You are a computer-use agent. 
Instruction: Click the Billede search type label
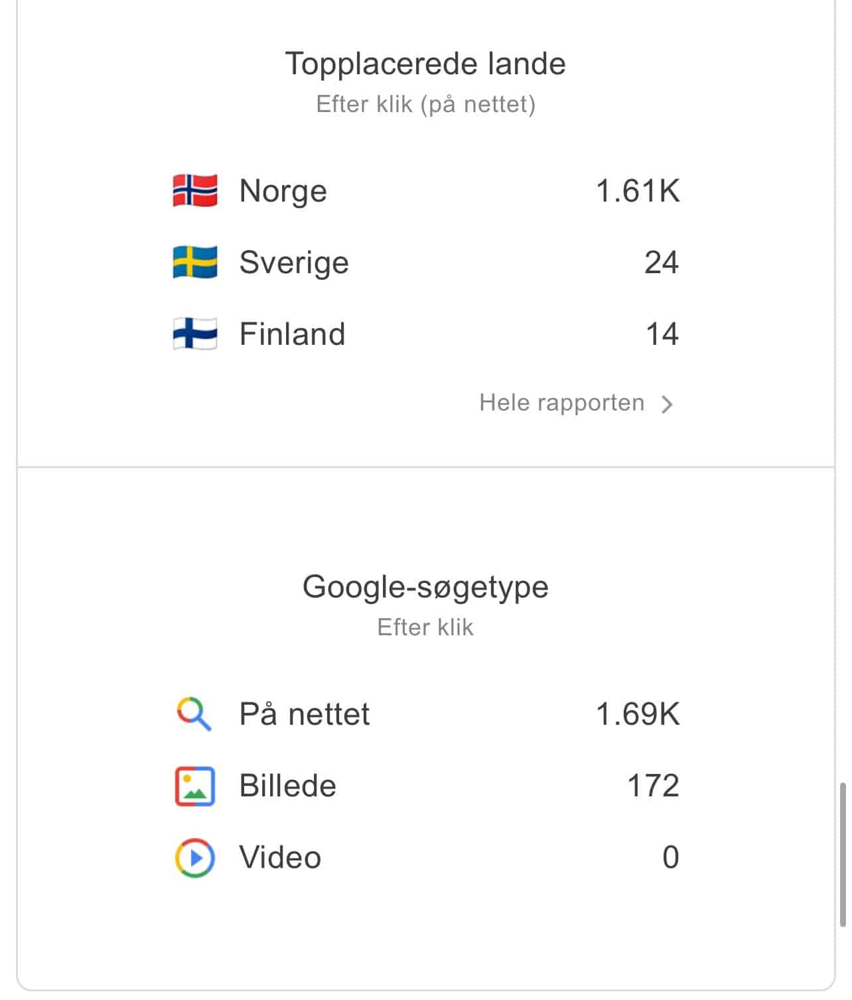287,786
